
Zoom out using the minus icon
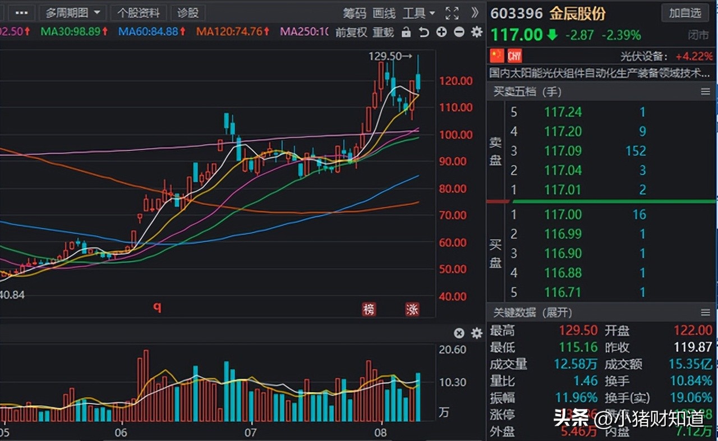click(459, 33)
